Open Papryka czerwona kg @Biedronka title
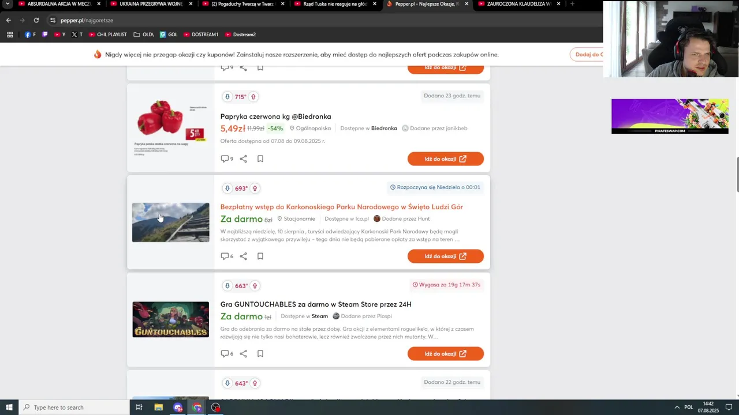Screen dimensions: 739x415 pyautogui.click(x=275, y=116)
